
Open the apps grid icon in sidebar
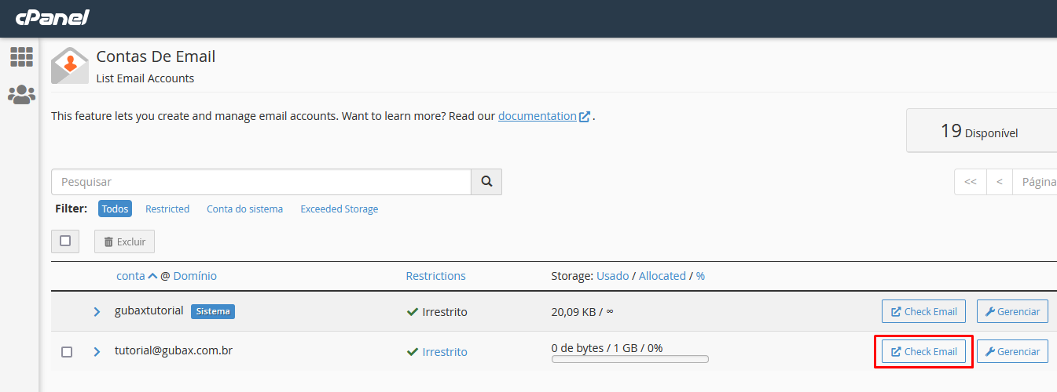tap(21, 56)
